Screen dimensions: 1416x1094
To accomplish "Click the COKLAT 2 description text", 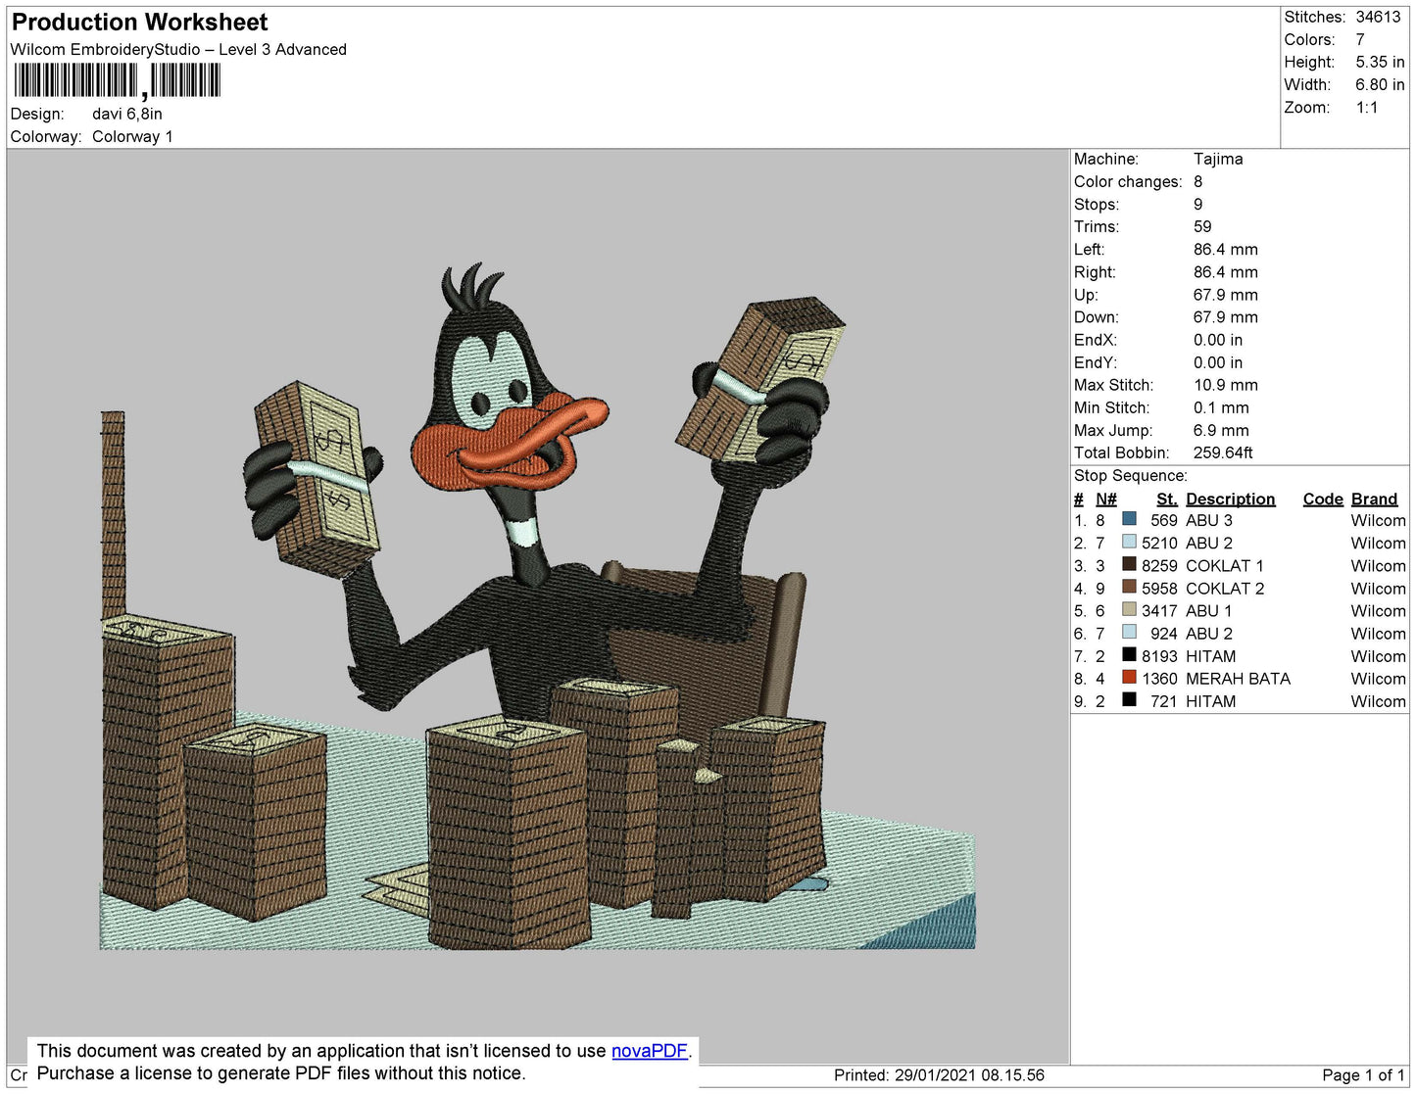I will 1225,589.
